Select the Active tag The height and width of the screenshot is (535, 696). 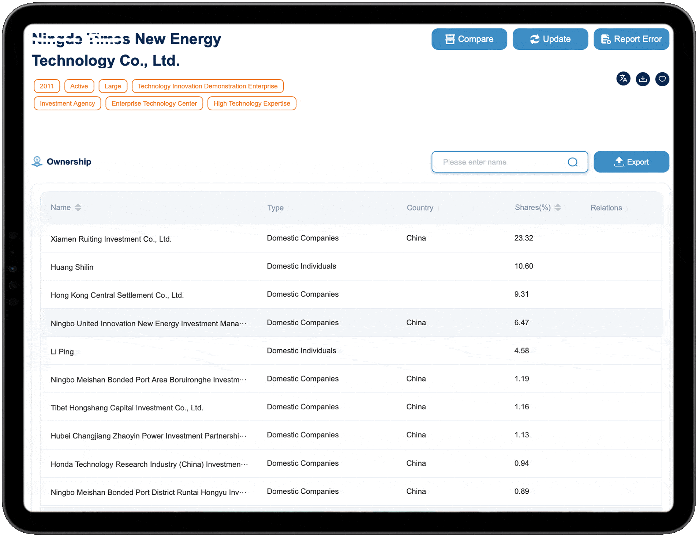point(79,86)
